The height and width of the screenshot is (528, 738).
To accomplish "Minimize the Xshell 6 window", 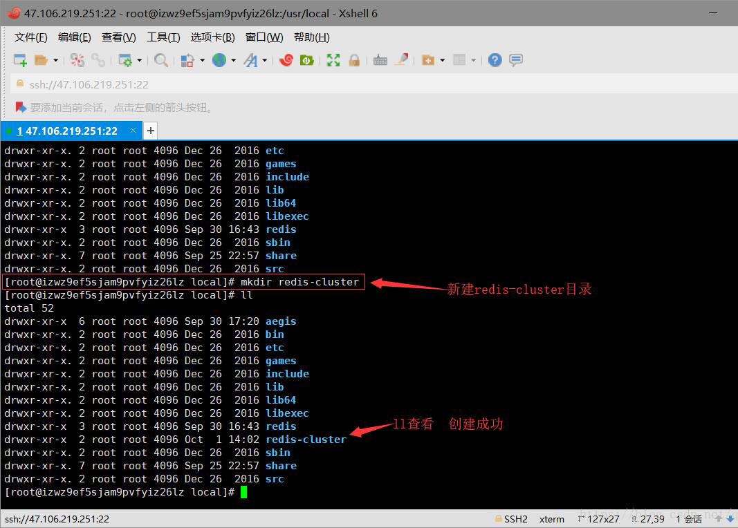I will [713, 13].
